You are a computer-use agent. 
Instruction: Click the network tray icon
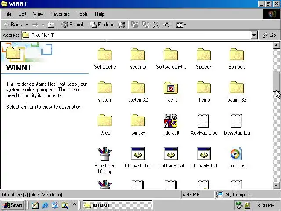(x=239, y=205)
